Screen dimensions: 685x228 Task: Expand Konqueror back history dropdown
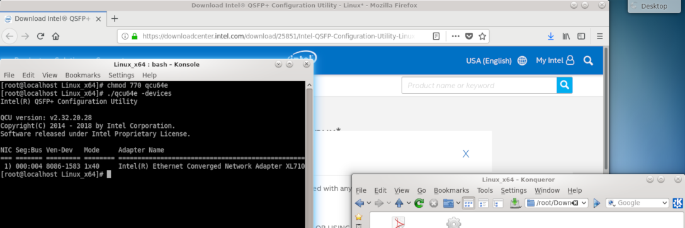point(369,203)
